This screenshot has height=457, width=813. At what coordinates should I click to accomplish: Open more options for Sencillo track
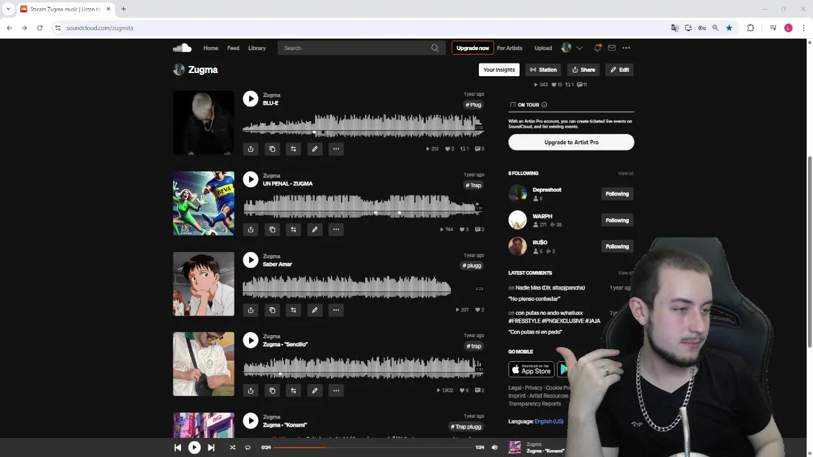(336, 390)
